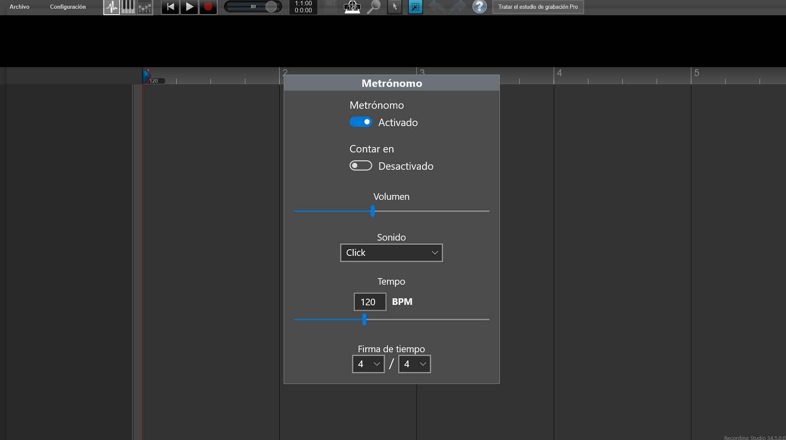Open the Configuración menu
786x440 pixels.
tap(68, 7)
